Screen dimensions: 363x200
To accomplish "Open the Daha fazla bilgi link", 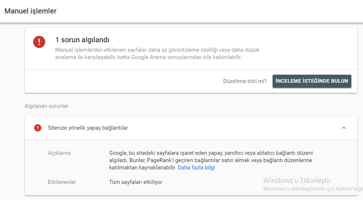I will coord(196,168).
